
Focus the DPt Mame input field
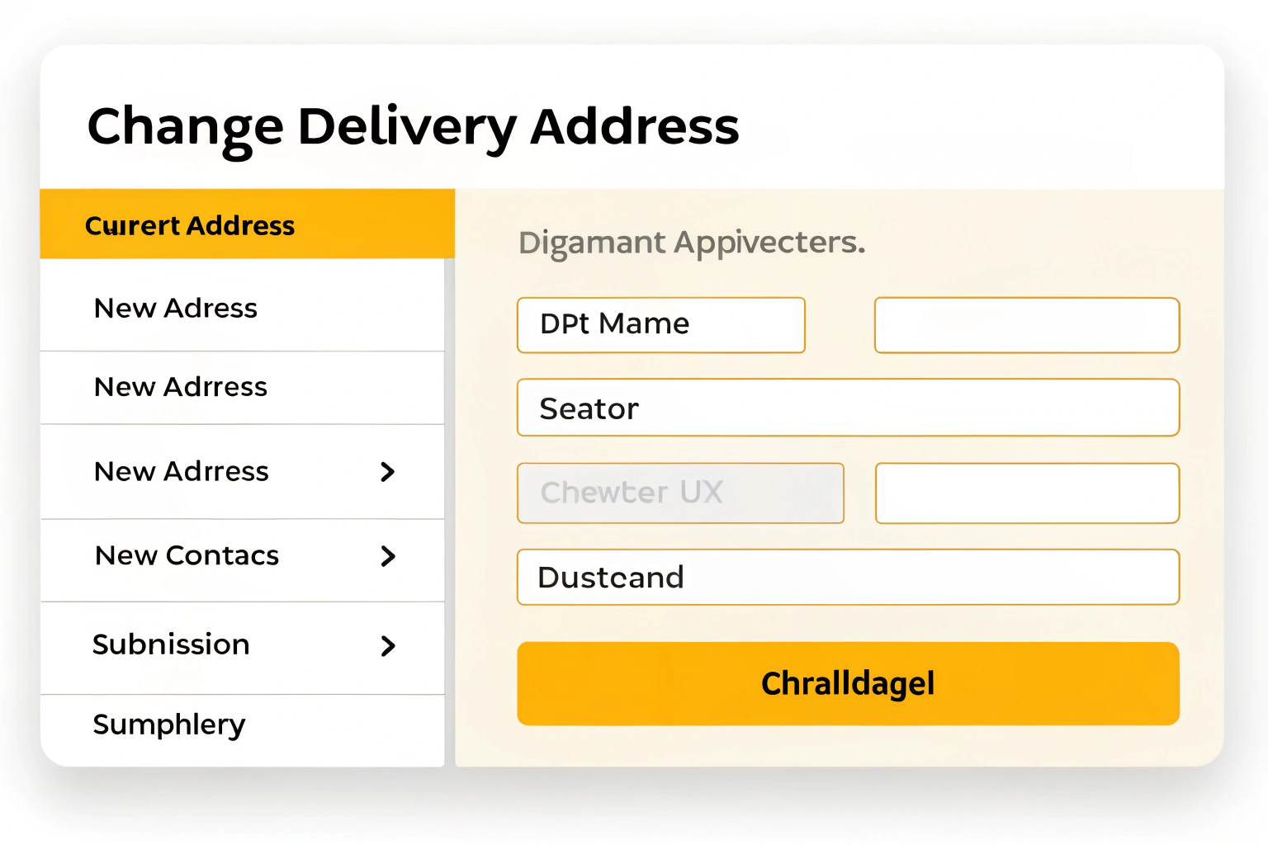(660, 325)
